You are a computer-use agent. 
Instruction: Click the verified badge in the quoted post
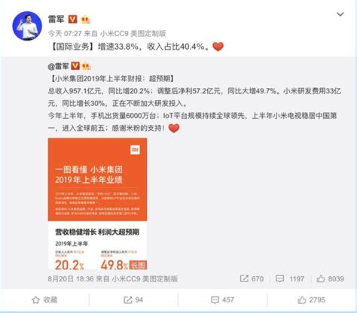[x=75, y=66]
